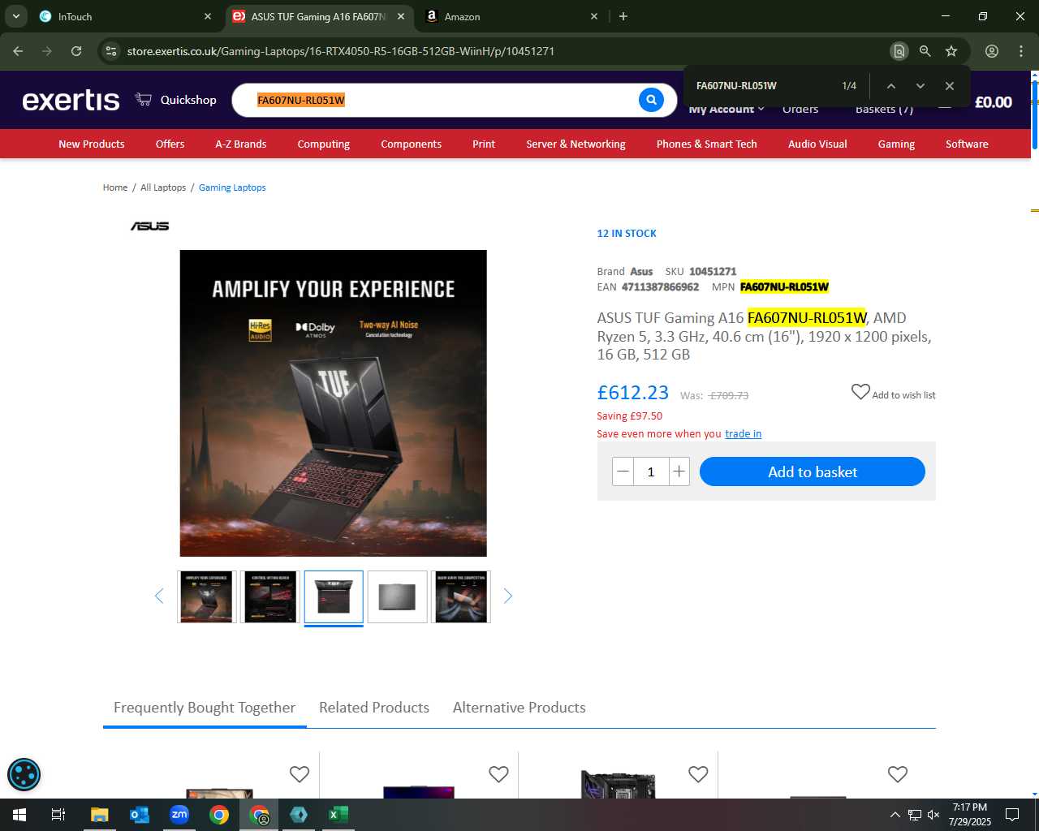Go to next find-in-page match
The height and width of the screenshot is (831, 1039).
click(920, 86)
